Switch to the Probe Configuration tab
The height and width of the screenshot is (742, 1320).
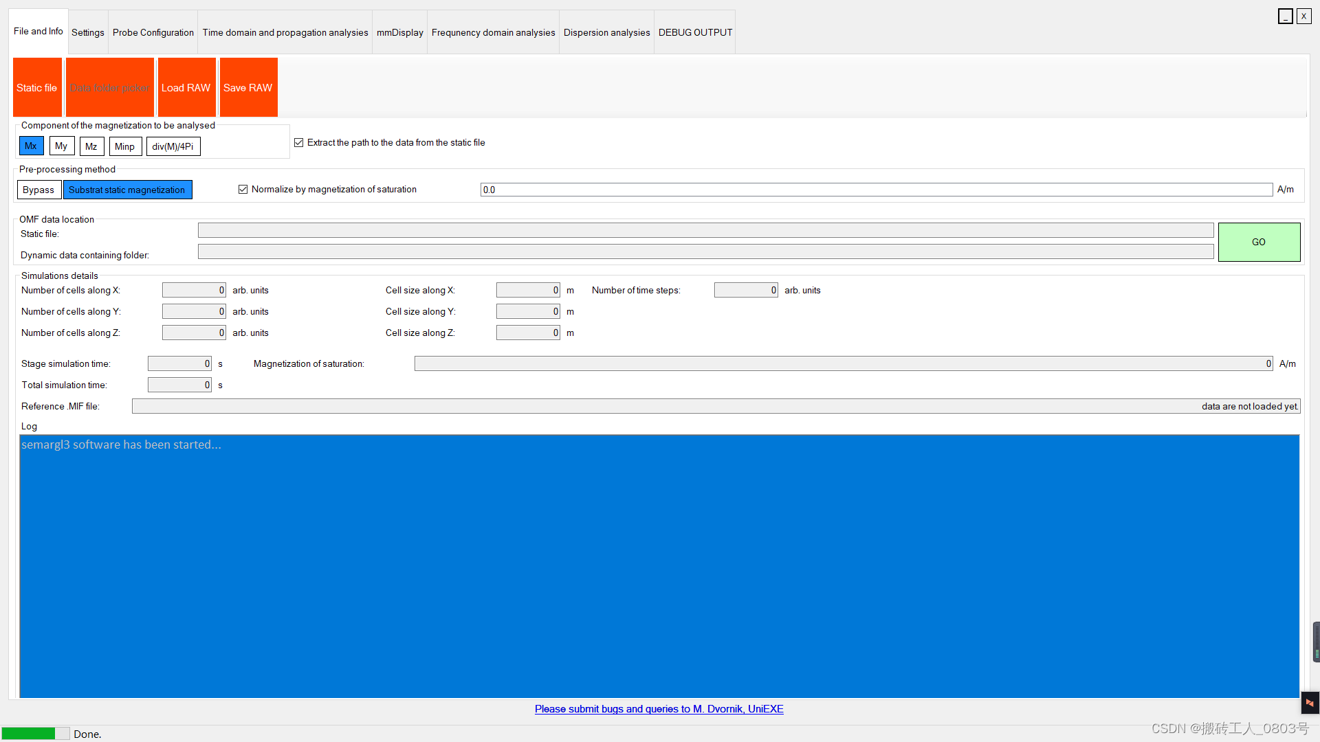[153, 32]
